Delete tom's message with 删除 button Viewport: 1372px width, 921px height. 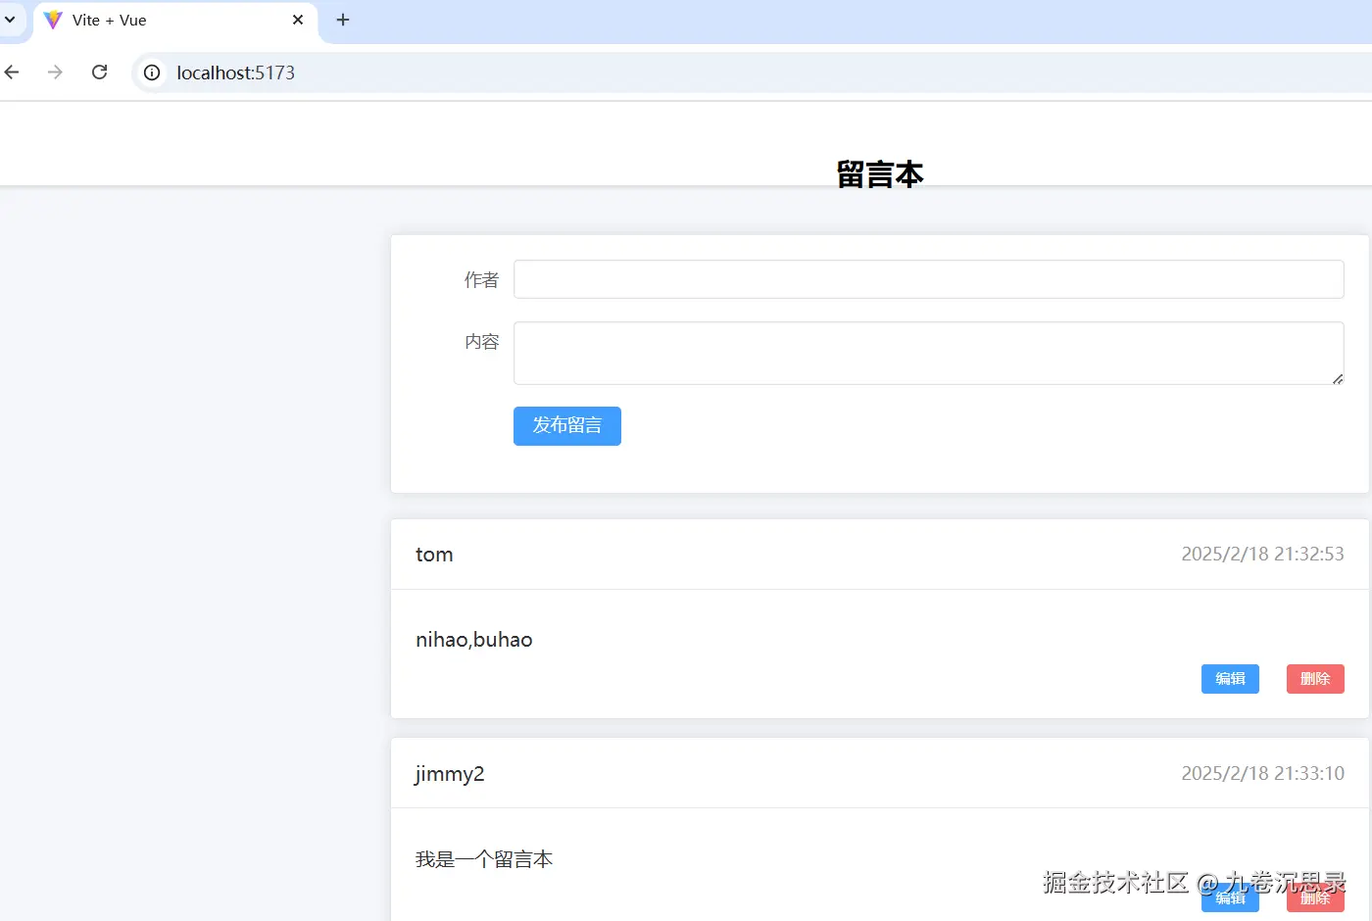(1315, 679)
